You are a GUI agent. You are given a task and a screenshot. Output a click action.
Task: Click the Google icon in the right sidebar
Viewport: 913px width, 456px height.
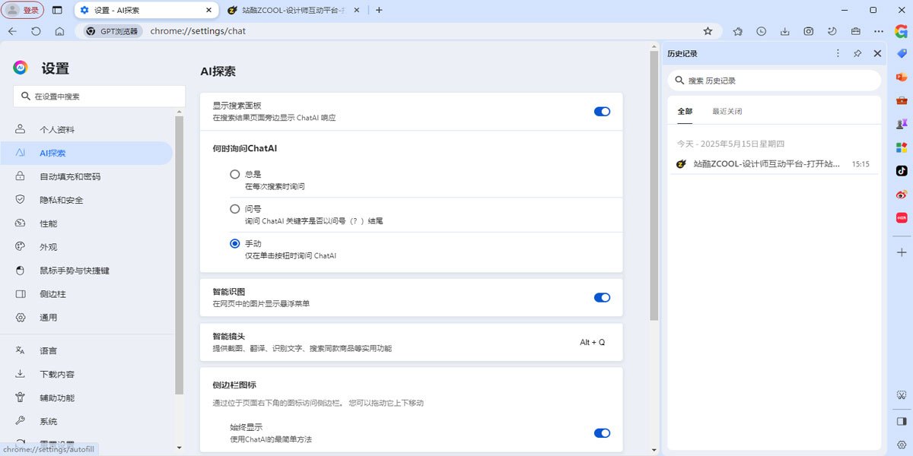(x=901, y=32)
